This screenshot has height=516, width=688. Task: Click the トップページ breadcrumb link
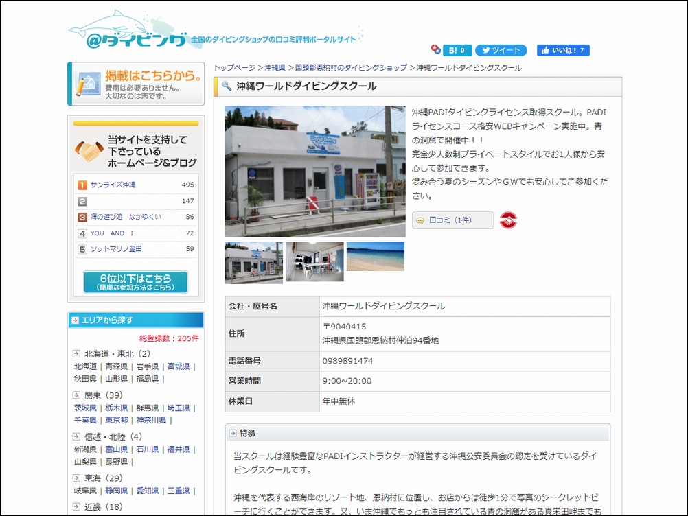tap(234, 67)
